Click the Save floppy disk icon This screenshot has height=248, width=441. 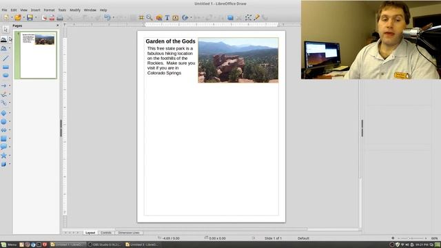click(x=30, y=18)
